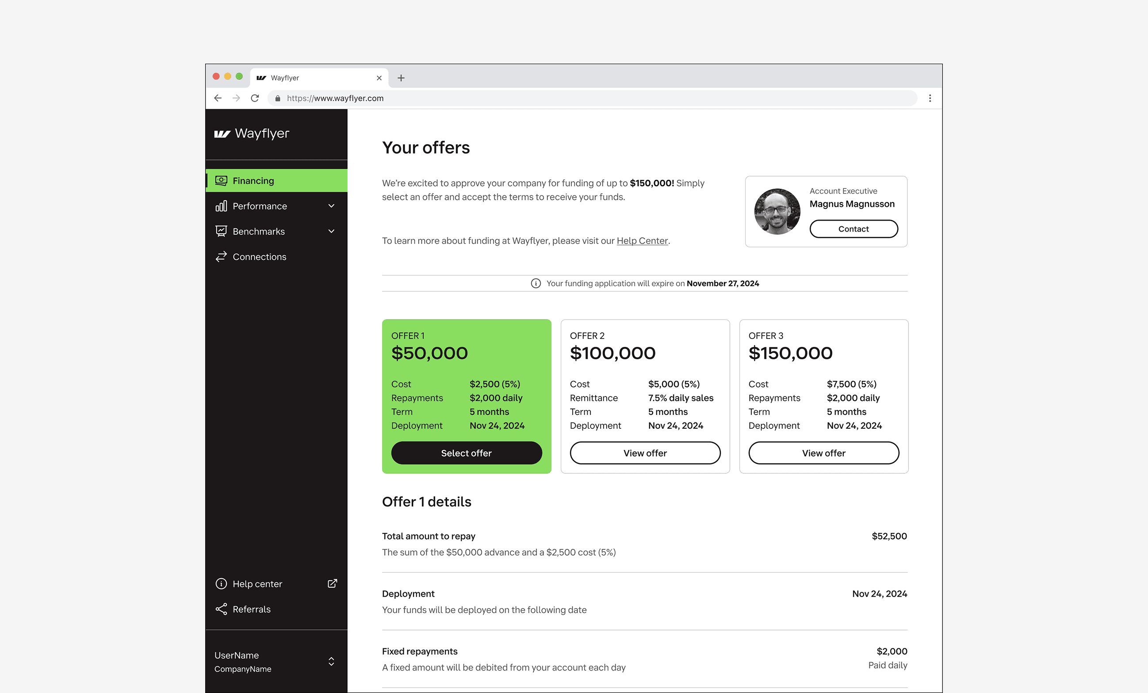Contact the Account Executive Magnus Magnusson
The height and width of the screenshot is (693, 1148).
(x=853, y=228)
